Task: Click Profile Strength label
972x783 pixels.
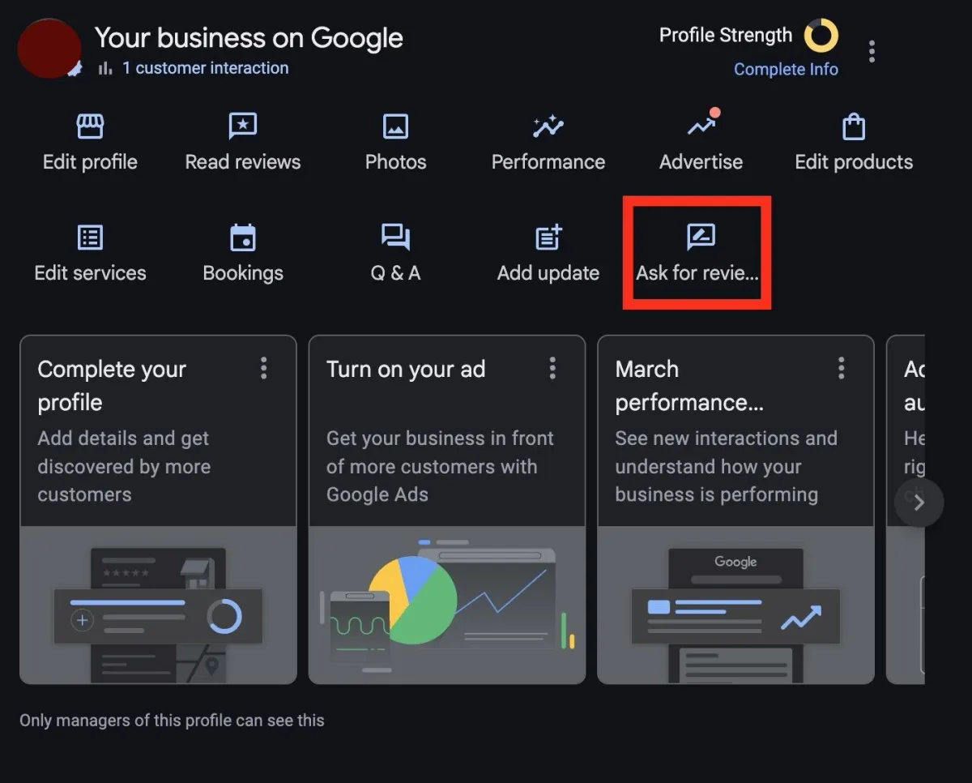Action: tap(726, 36)
